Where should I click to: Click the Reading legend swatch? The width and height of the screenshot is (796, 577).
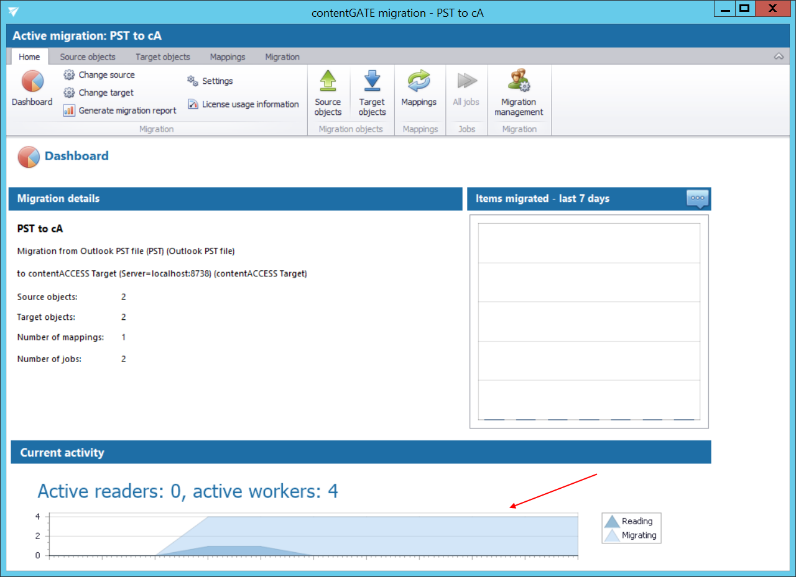click(612, 522)
